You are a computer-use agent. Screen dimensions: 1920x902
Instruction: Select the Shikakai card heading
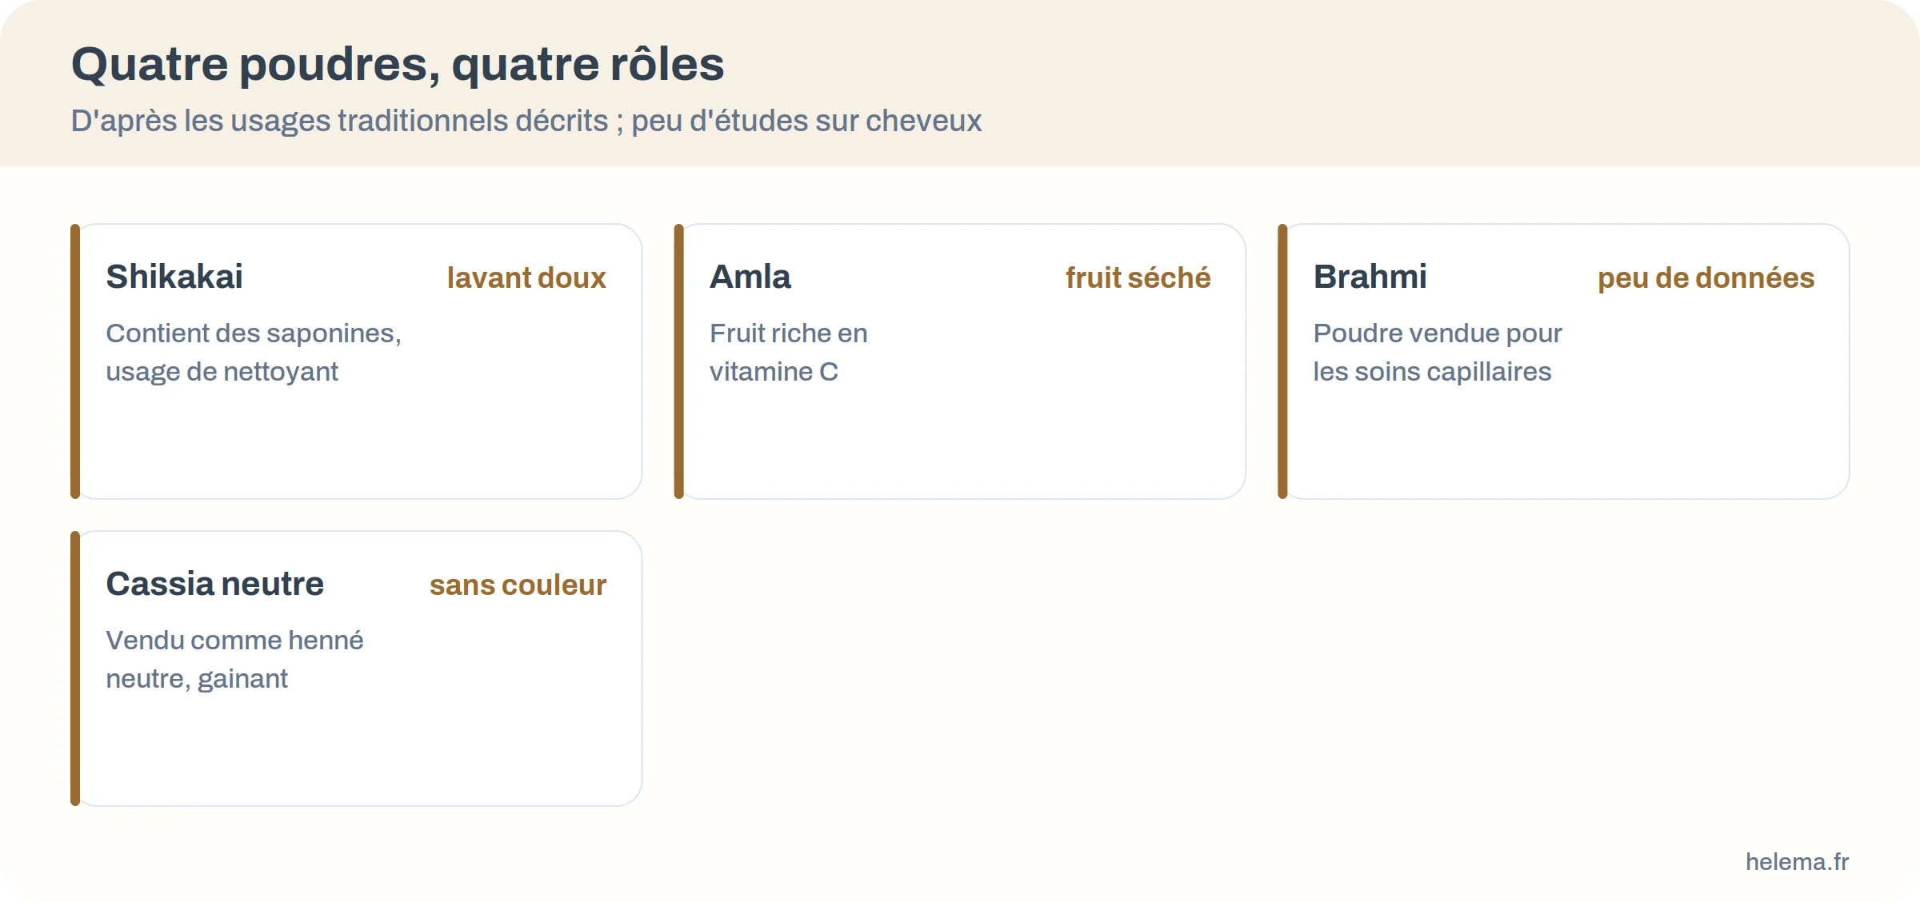(174, 277)
